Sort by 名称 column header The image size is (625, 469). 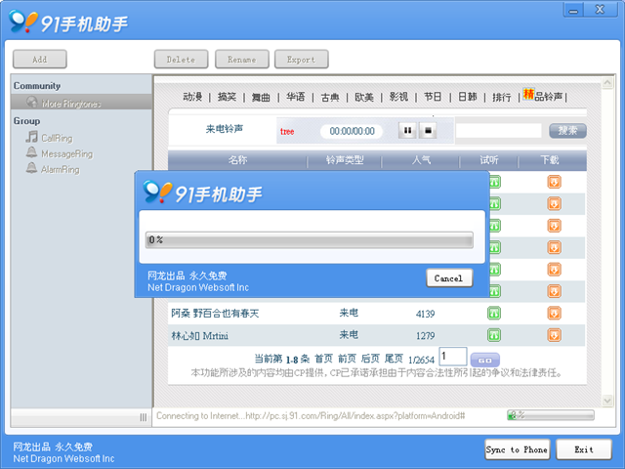click(x=237, y=160)
